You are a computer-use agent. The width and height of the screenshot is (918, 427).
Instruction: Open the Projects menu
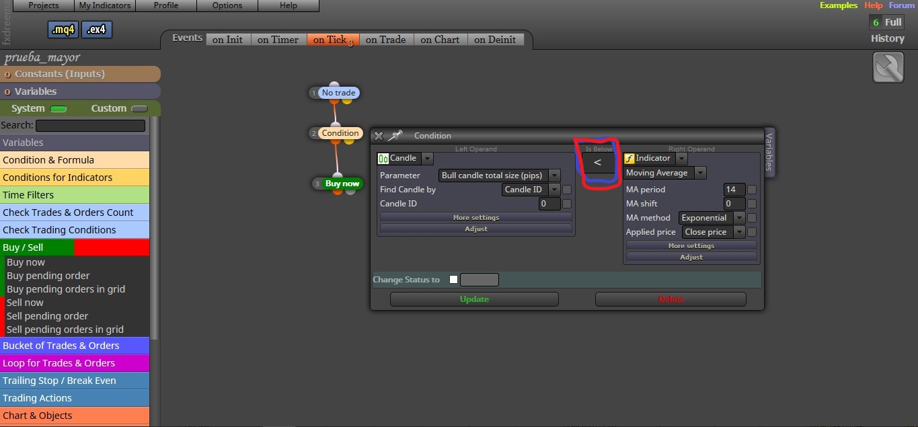44,5
